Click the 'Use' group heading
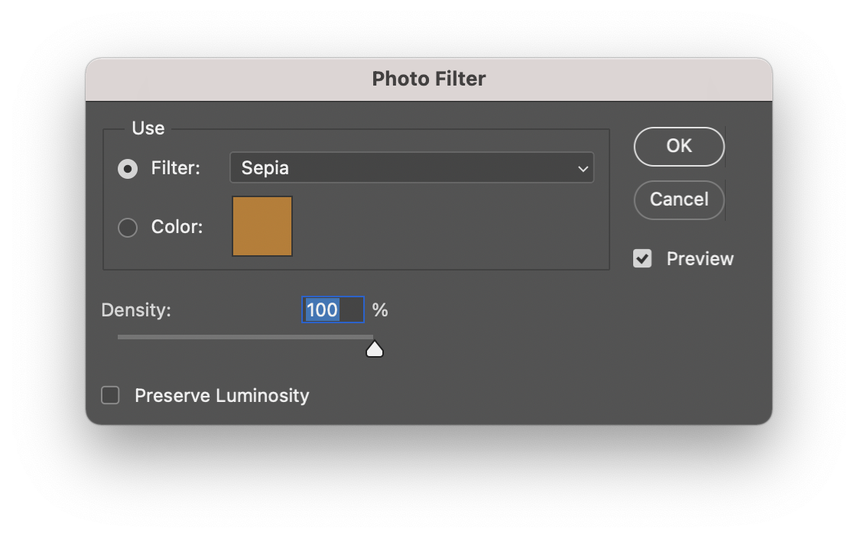 [x=148, y=128]
